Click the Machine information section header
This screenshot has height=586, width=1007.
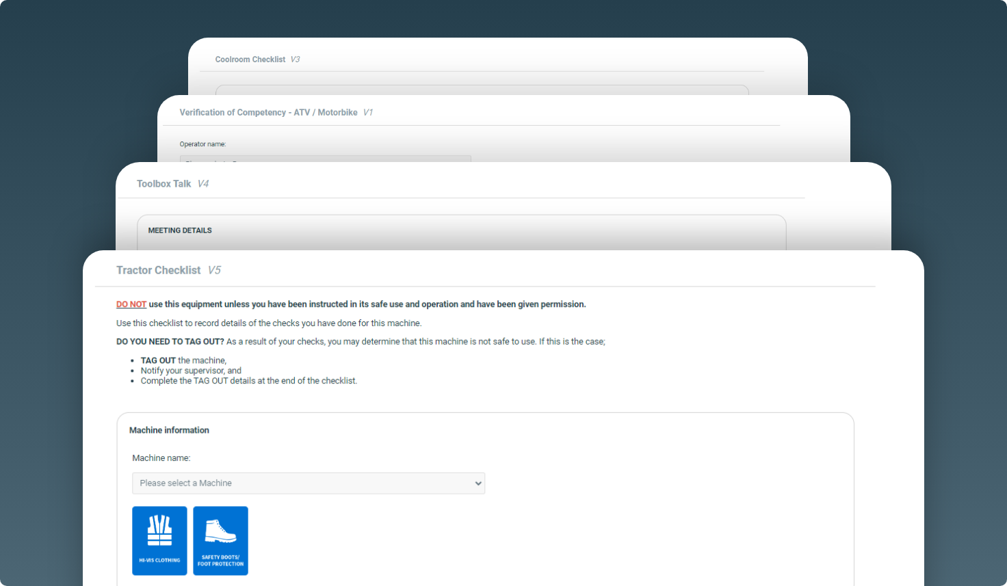tap(169, 430)
